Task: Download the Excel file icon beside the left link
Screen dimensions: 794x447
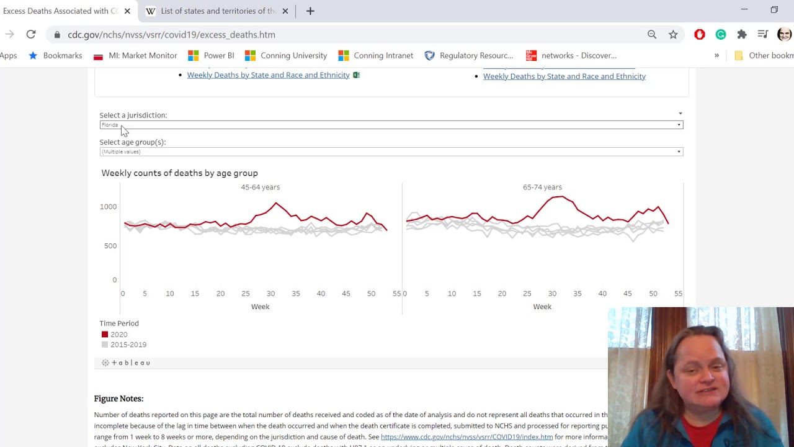Action: tap(356, 75)
